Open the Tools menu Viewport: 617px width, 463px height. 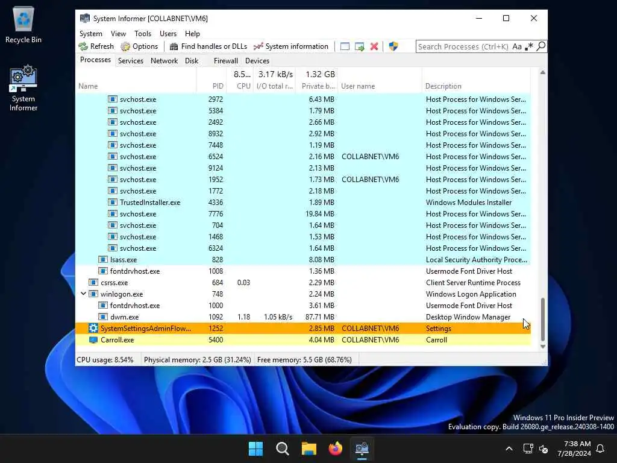click(x=142, y=34)
